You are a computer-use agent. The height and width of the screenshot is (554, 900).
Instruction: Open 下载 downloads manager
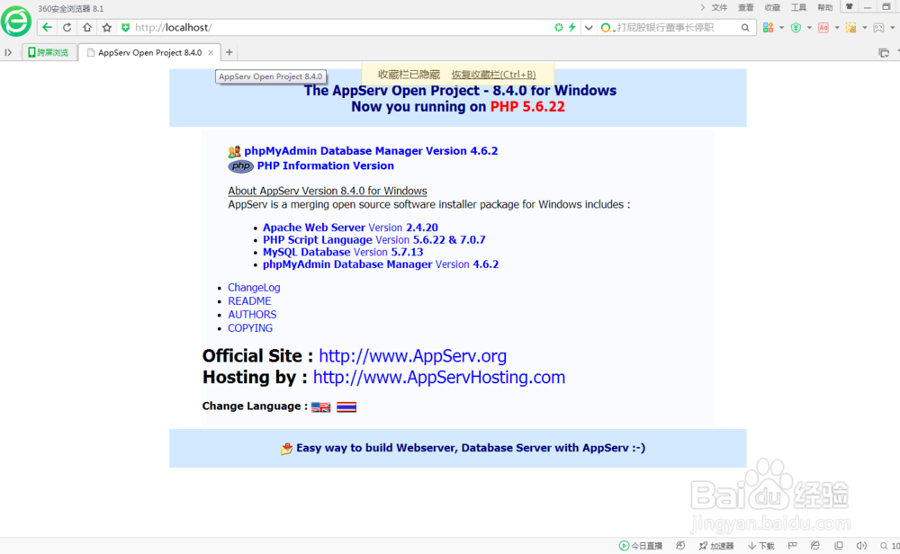coord(760,545)
